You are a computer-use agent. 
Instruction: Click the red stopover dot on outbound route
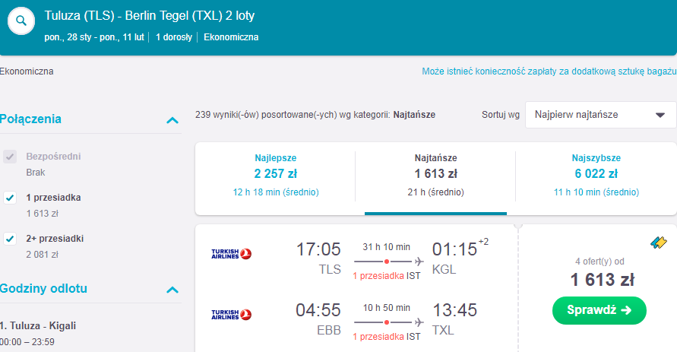387,262
